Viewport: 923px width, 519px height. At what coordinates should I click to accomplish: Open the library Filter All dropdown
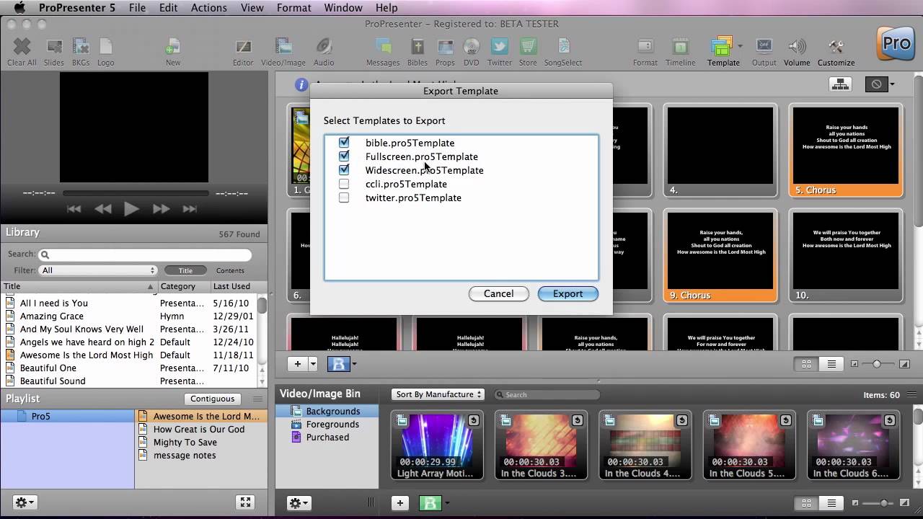click(x=98, y=270)
